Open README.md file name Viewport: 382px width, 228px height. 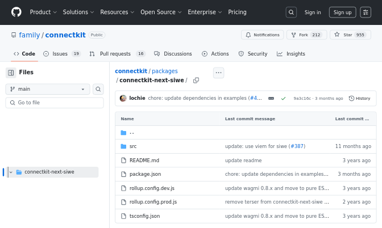pos(144,161)
